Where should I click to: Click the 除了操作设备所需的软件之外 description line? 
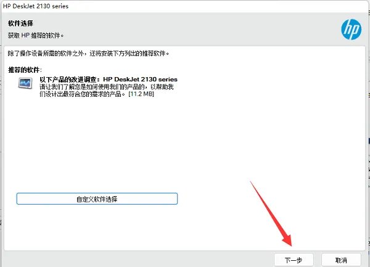click(x=88, y=53)
